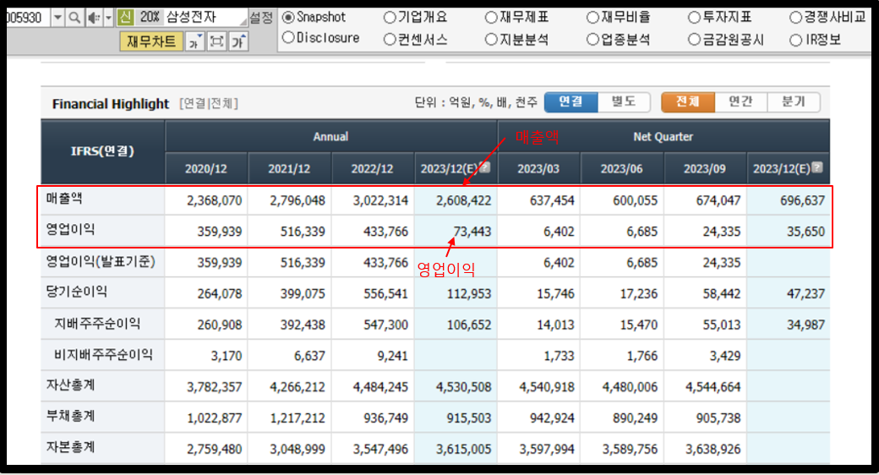Click the 지배주주순이익 row label
Viewport: 879px width, 475px height.
(97, 324)
